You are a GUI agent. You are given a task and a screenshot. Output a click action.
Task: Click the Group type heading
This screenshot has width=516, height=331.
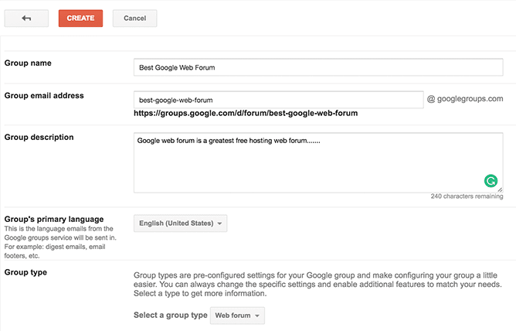pos(25,272)
